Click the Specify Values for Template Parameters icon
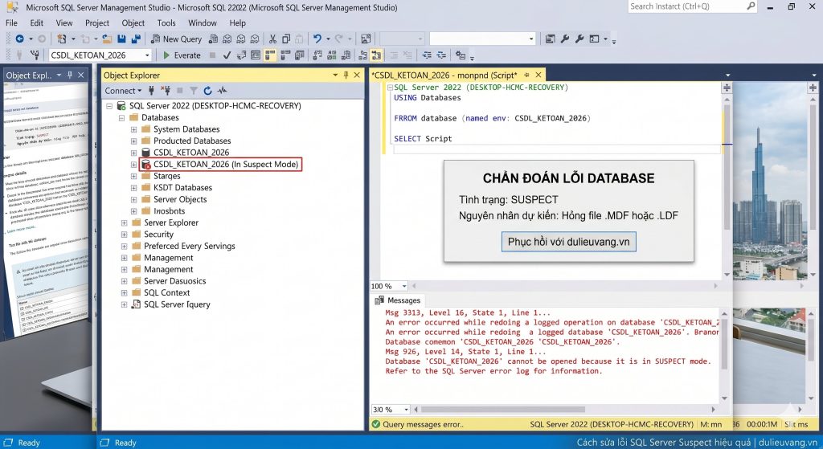The height and width of the screenshot is (449, 823). pos(461,55)
